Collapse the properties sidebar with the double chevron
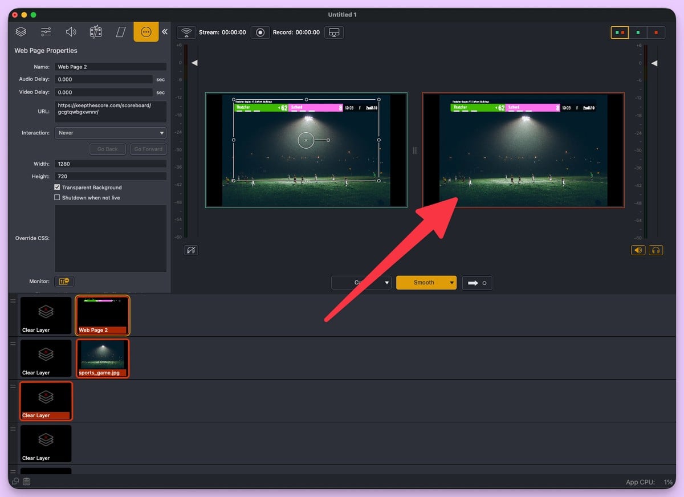Image resolution: width=684 pixels, height=497 pixels. 165,31
